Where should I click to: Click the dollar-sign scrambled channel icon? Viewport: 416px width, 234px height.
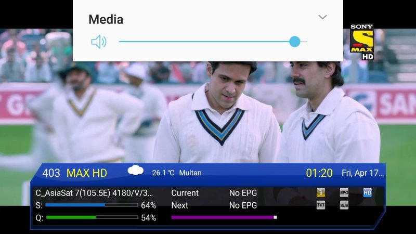[320, 192]
